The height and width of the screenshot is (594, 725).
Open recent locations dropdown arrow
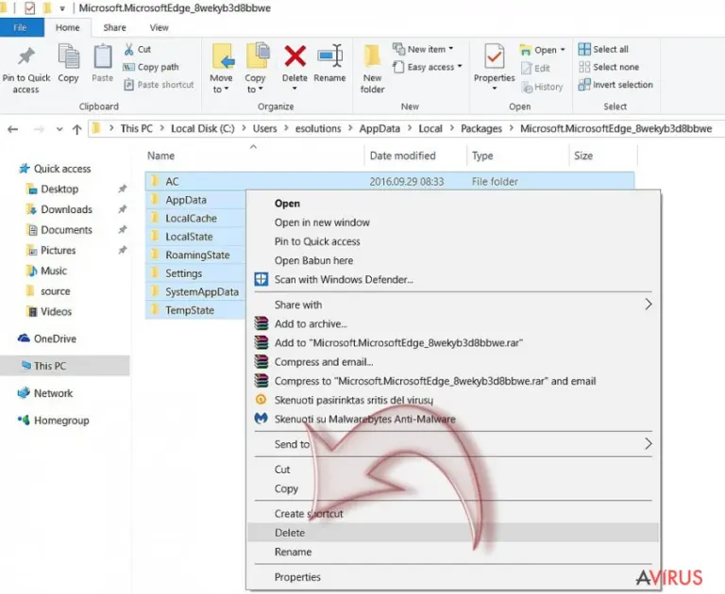click(59, 129)
